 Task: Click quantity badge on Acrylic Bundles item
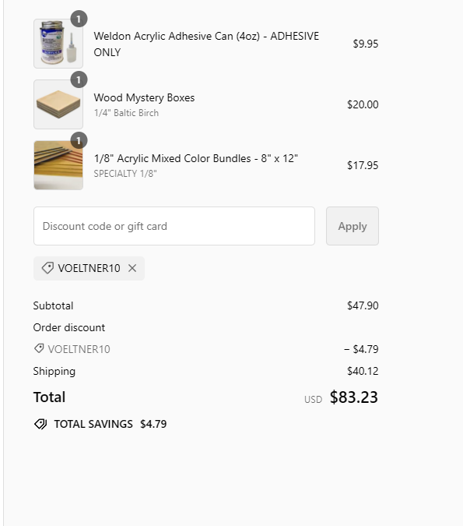coord(79,140)
